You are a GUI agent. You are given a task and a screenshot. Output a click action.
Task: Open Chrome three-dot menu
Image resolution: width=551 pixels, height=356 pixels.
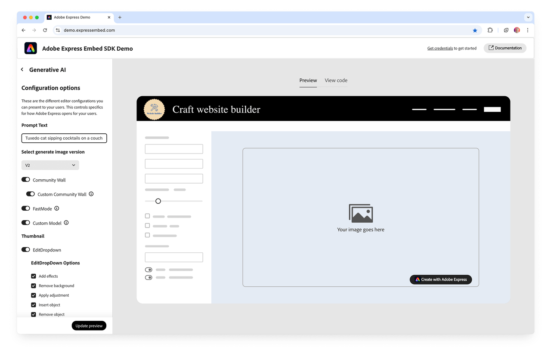tap(528, 30)
